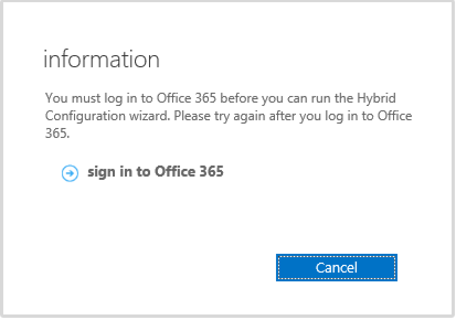Choose the Office 365 sign-in option
Image resolution: width=456 pixels, height=320 pixels.
[x=155, y=172]
